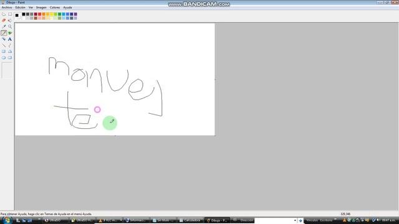Select the Magnifier zoom tool
Image resolution: width=399 pixels, height=224 pixels.
click(x=10, y=27)
